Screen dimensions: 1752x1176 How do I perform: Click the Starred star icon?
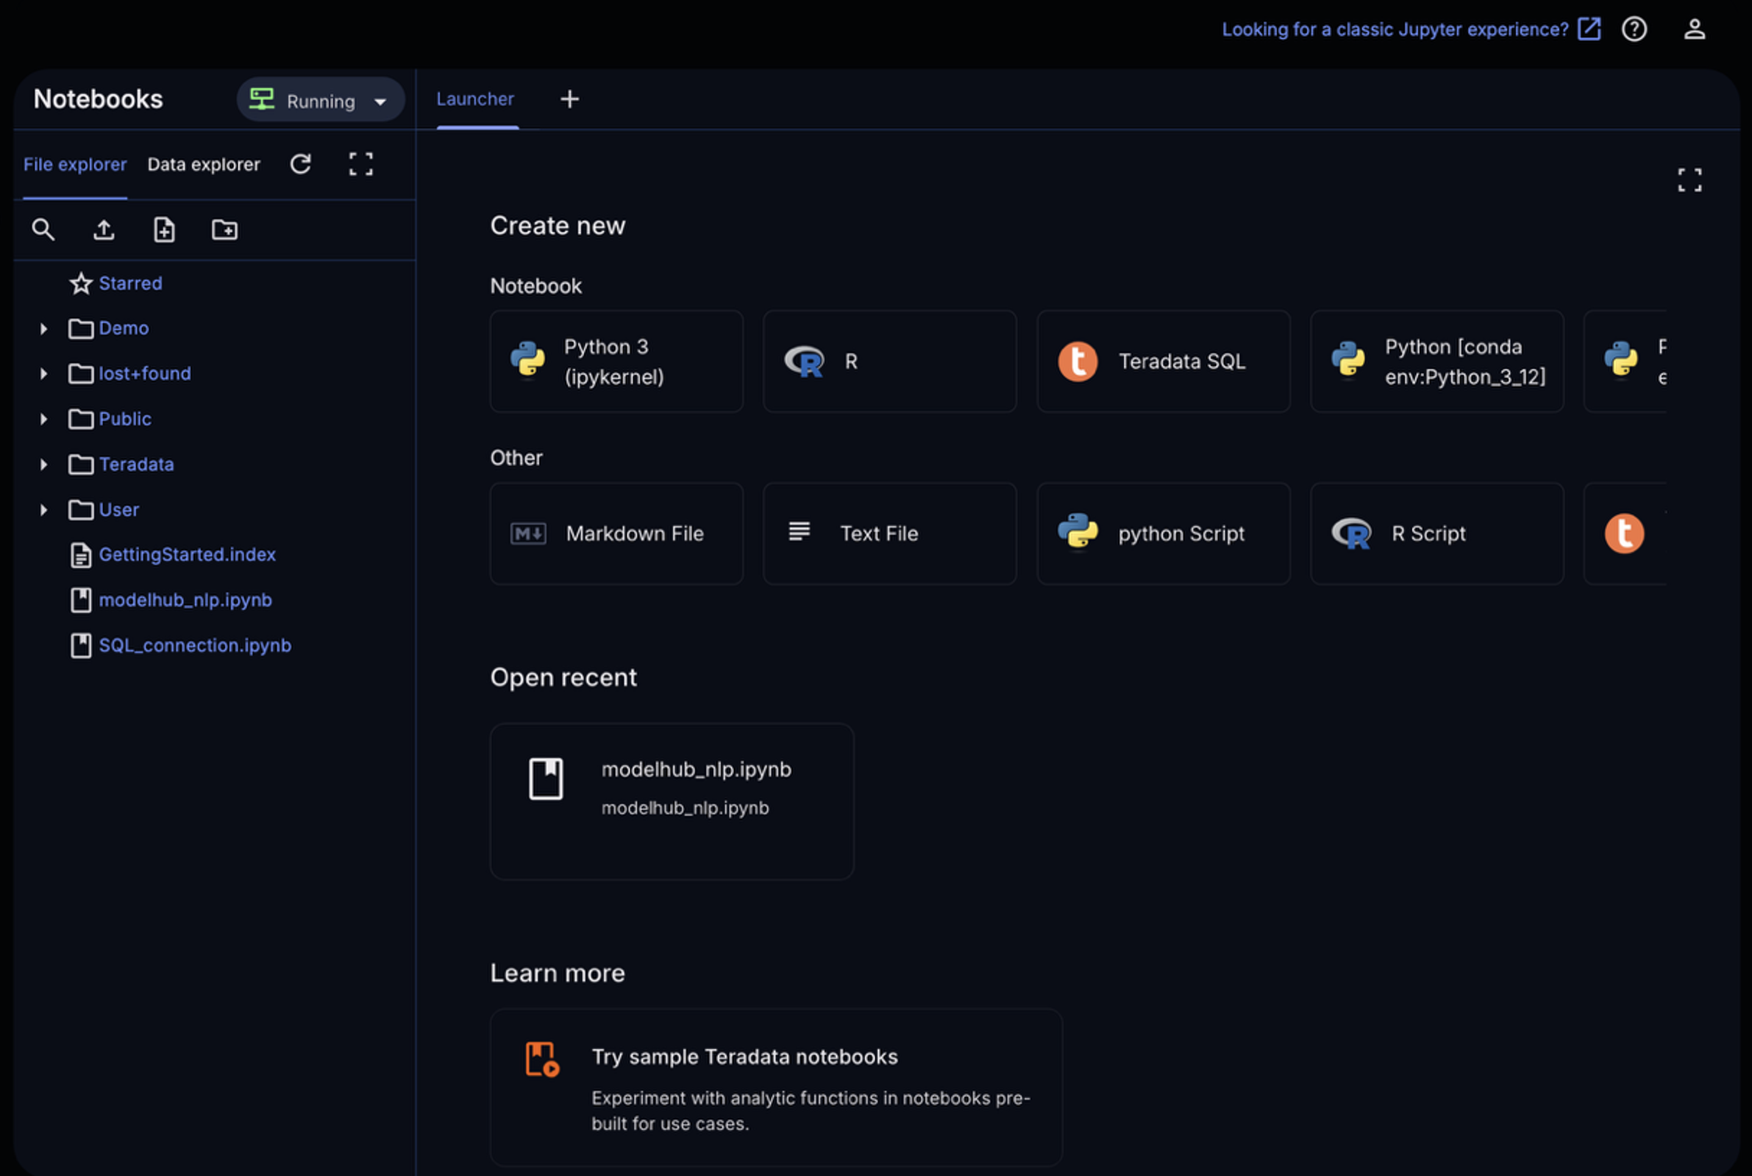pos(81,283)
